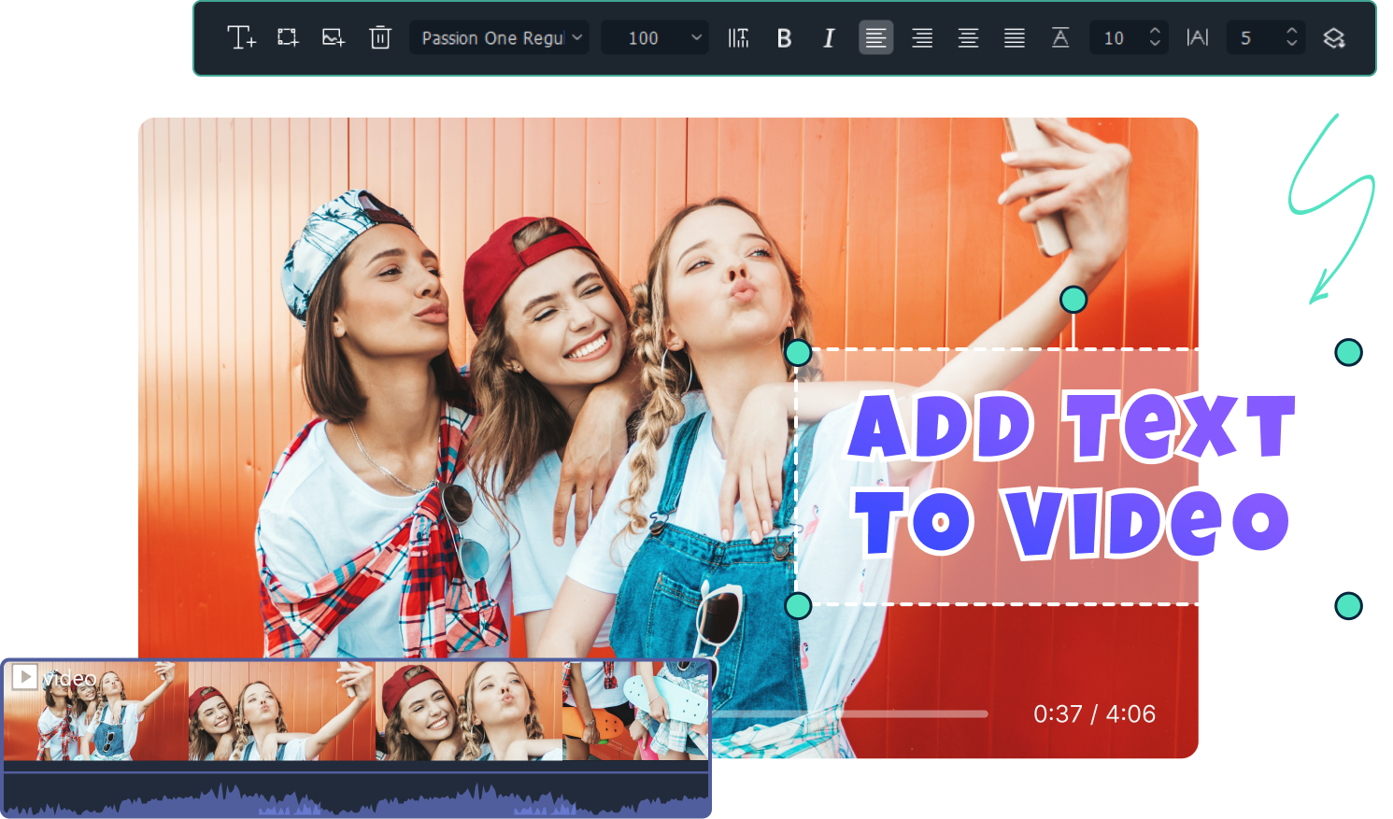
Task: Select the skateboard thumbnail in timeline
Action: point(635,711)
